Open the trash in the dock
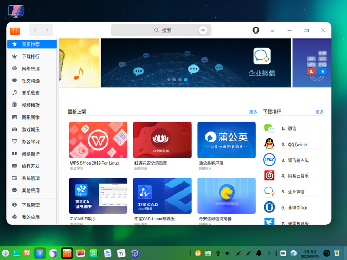 click(337, 253)
